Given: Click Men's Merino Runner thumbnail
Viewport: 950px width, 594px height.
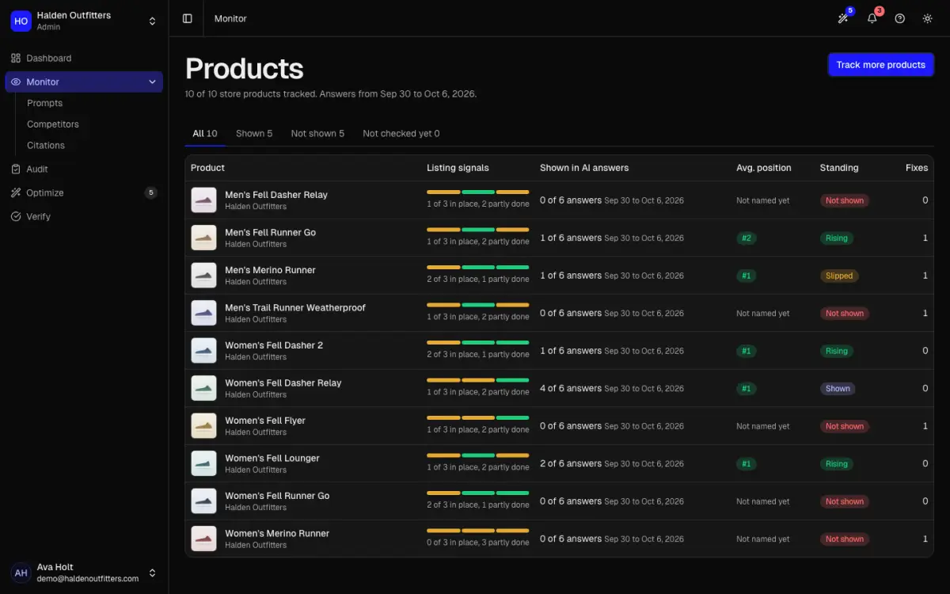Looking at the screenshot, I should point(204,276).
